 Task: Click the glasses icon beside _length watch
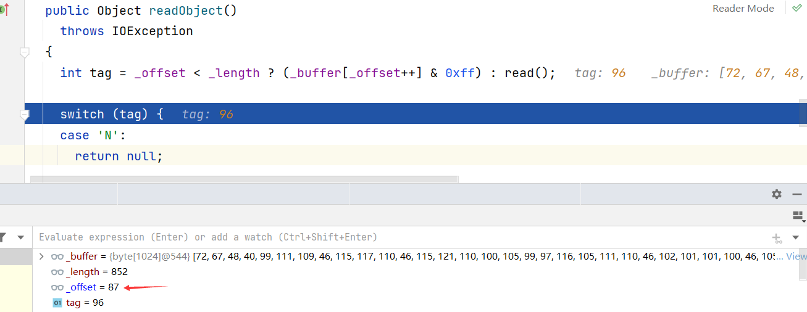click(57, 272)
